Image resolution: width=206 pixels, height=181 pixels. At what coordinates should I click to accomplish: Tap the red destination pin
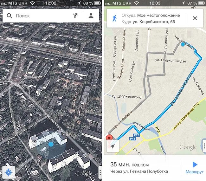click(109, 137)
